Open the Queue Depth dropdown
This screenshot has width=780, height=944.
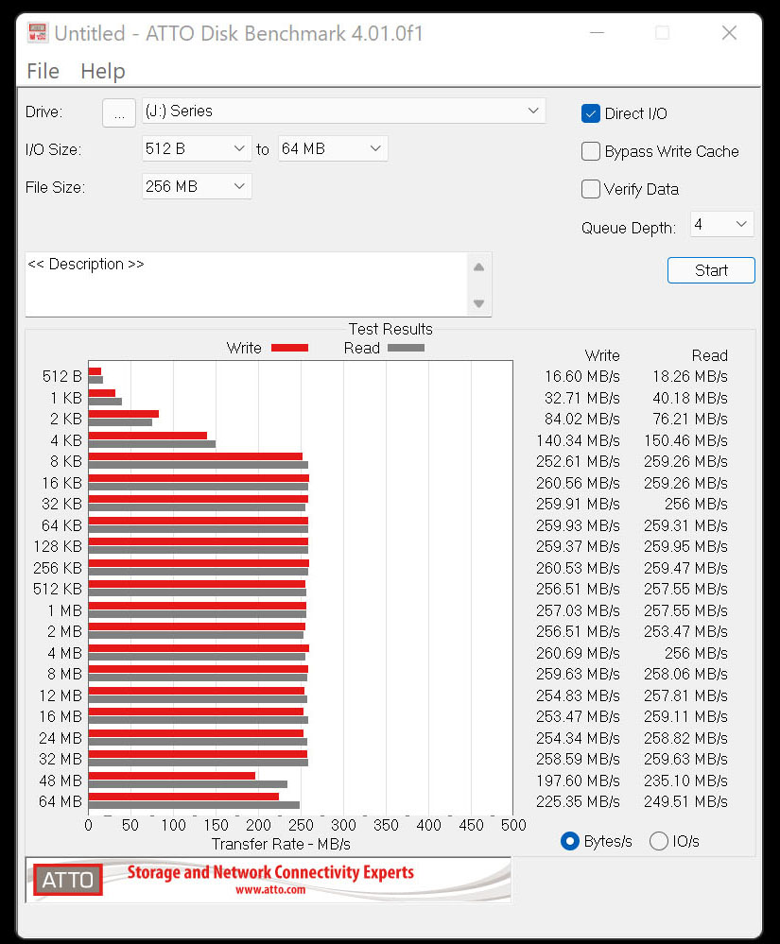click(721, 225)
